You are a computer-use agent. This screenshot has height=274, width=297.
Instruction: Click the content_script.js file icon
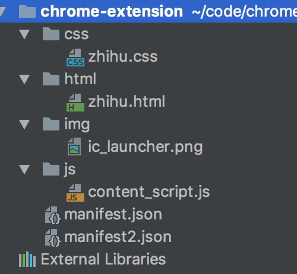coord(75,193)
